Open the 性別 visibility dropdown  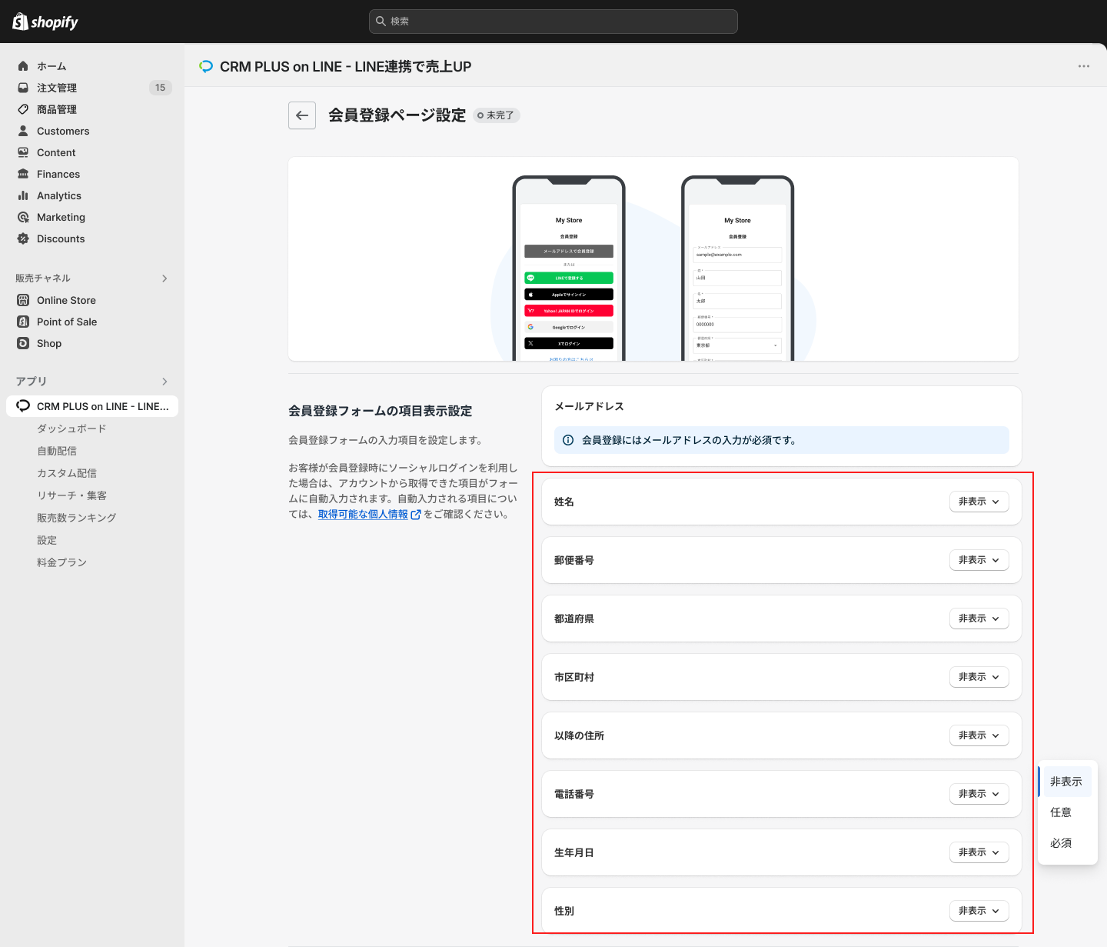(x=979, y=911)
